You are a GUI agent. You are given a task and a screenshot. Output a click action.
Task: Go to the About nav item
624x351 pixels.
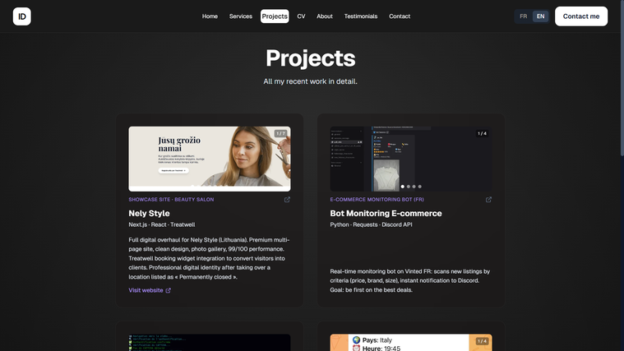pos(325,16)
